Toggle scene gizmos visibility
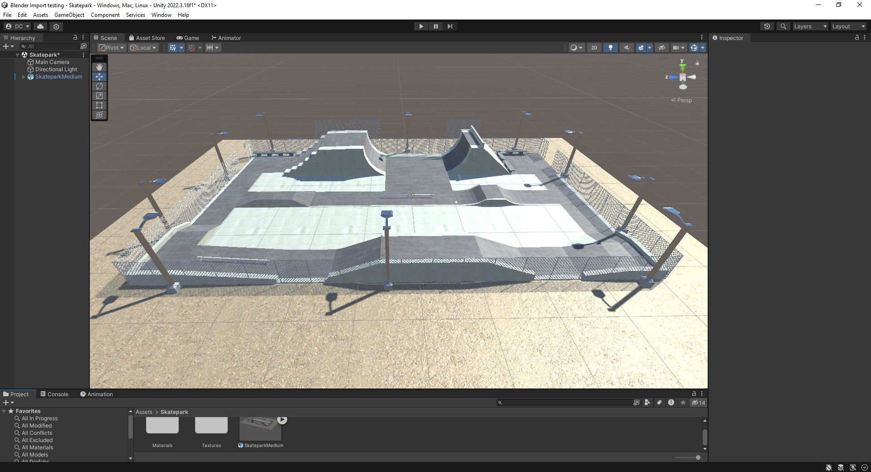Viewport: 871px width, 472px height. point(694,48)
